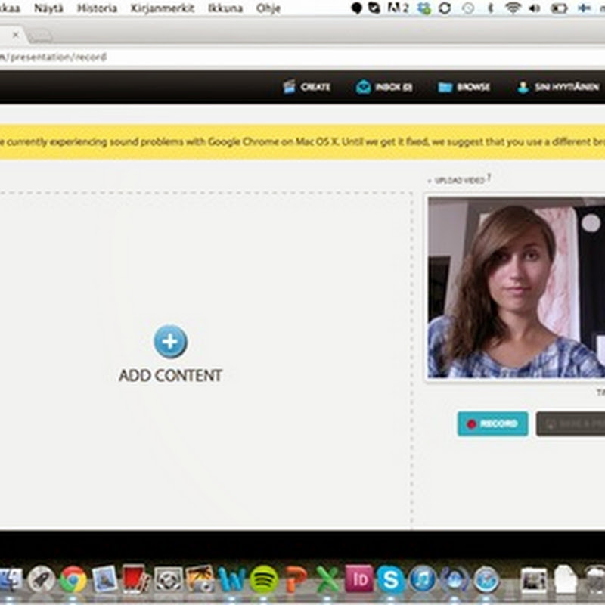605x605 pixels.
Task: Click the Dropbox status icon in menu bar
Action: tap(424, 8)
